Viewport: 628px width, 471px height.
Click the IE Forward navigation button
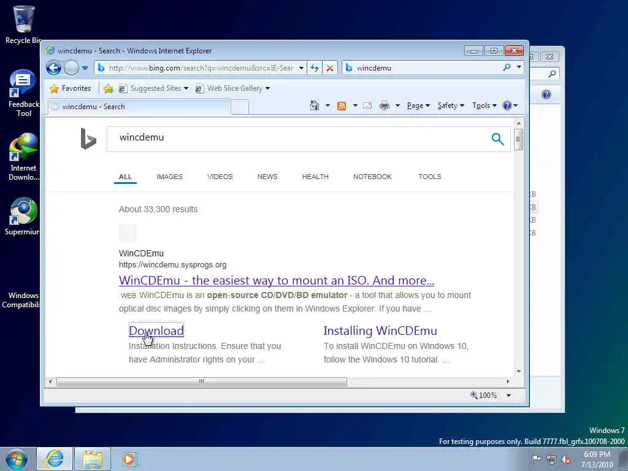click(71, 67)
